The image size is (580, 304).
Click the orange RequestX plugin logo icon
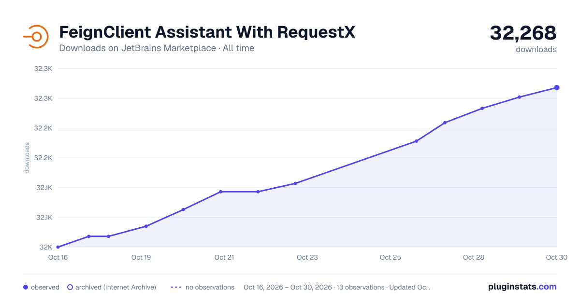pyautogui.click(x=36, y=37)
